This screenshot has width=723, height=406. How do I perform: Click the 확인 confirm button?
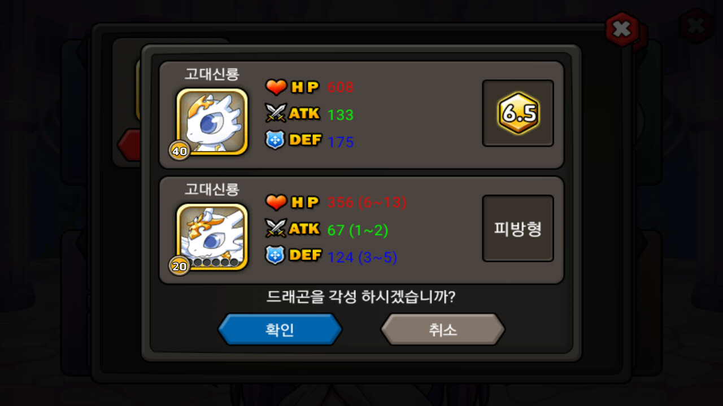tap(280, 330)
